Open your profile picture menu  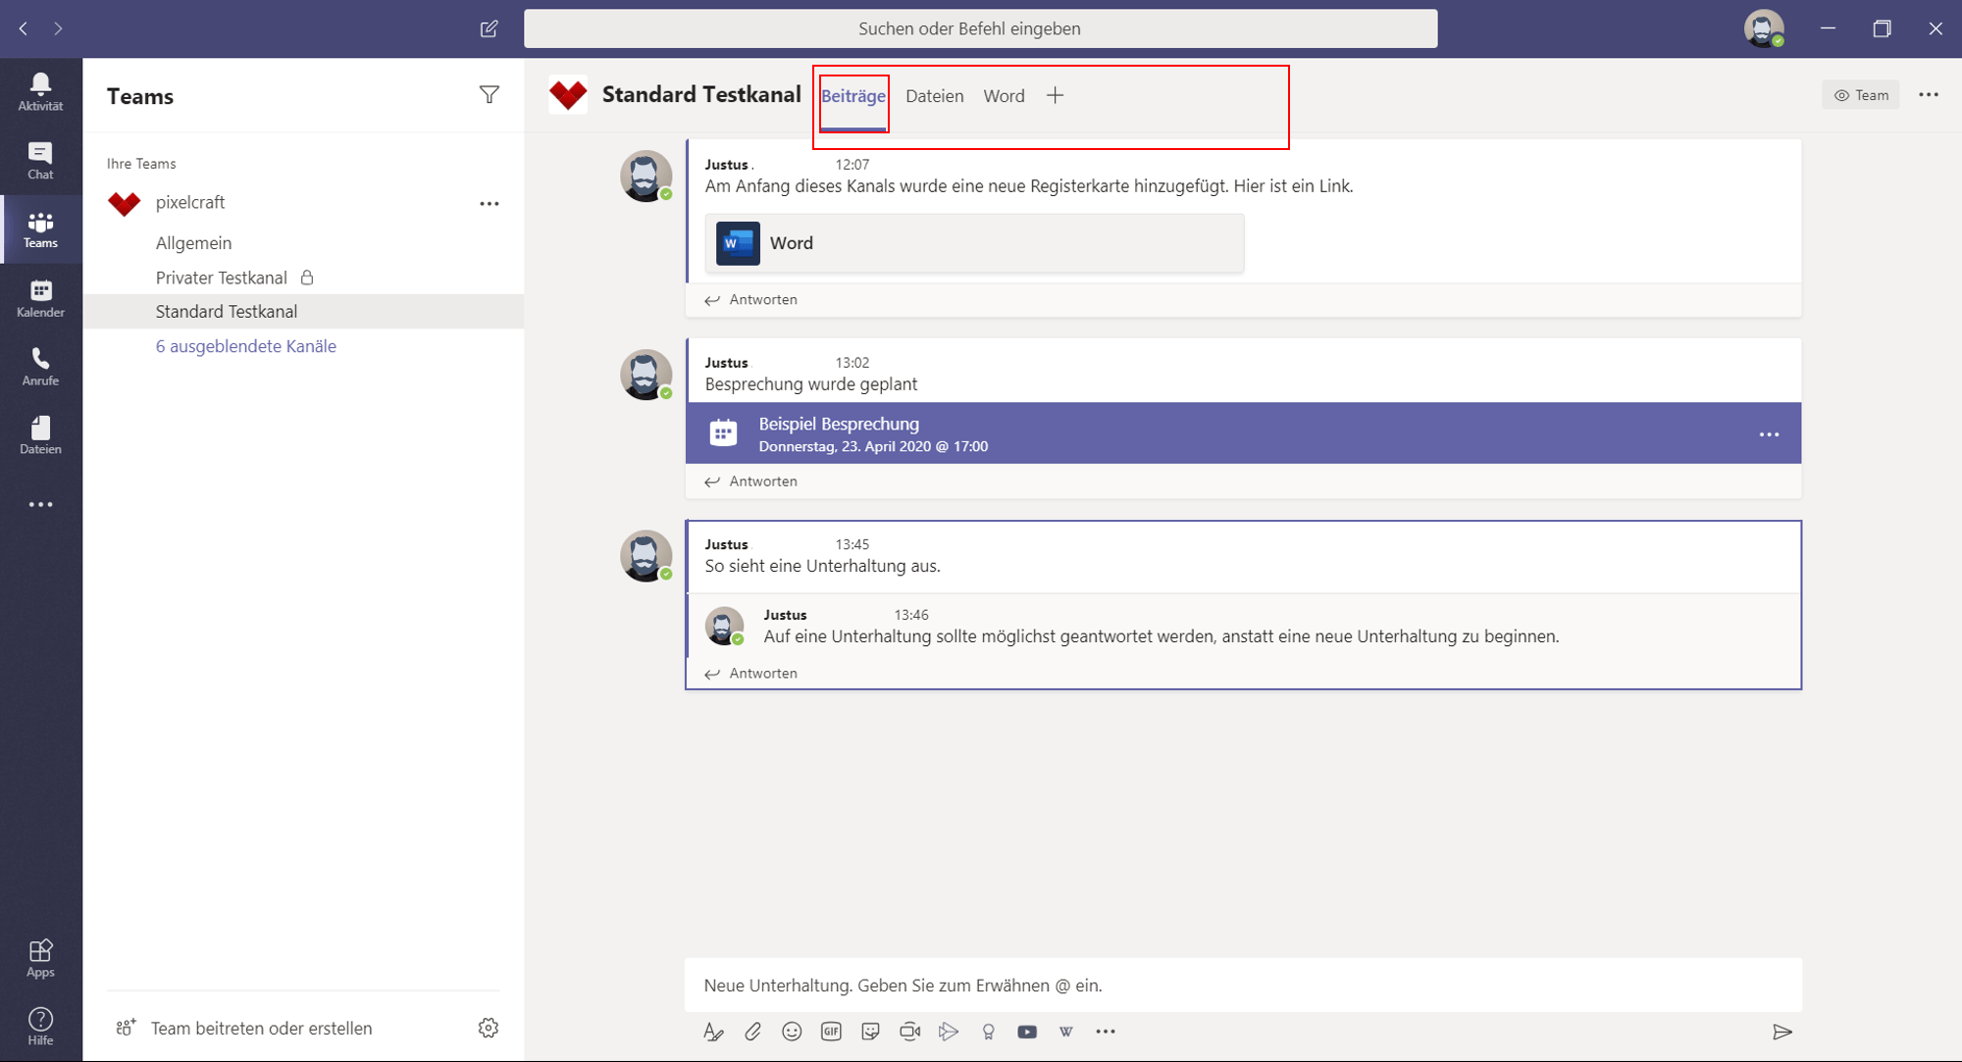[1764, 28]
